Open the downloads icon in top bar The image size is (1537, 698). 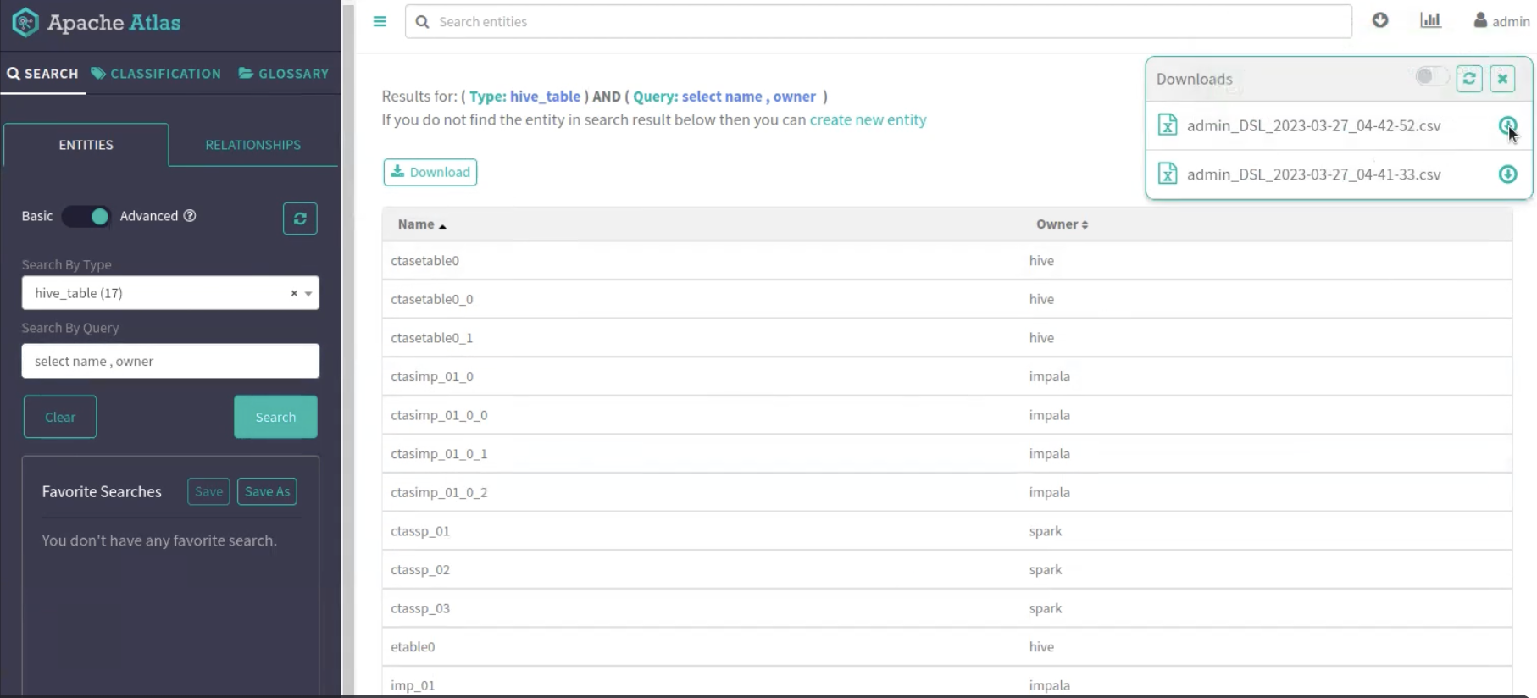pos(1380,20)
